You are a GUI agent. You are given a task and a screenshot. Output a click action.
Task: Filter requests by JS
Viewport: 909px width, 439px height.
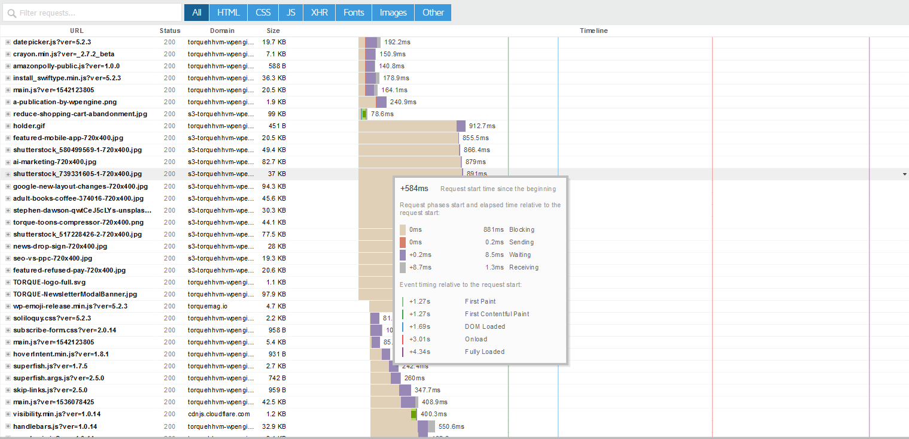click(x=291, y=13)
